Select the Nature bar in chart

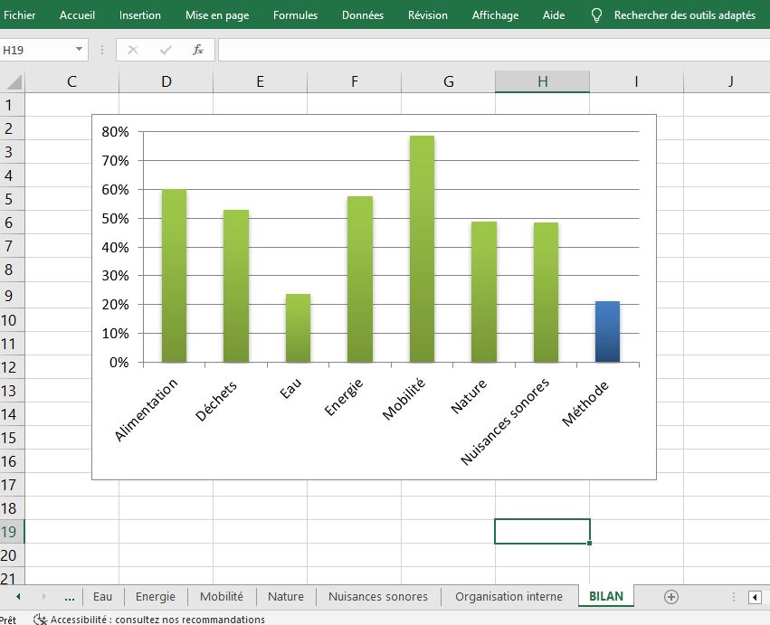484,292
